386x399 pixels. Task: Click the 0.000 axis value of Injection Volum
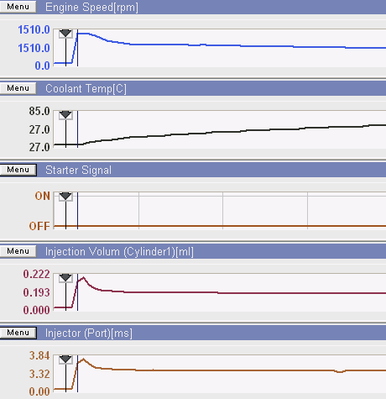click(x=36, y=310)
